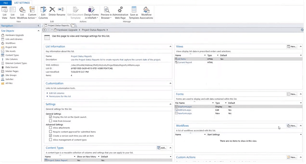Click the Edit list columns link

click(56, 93)
